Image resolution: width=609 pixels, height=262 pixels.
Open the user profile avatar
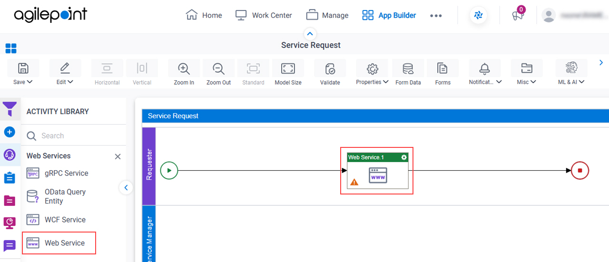(549, 16)
